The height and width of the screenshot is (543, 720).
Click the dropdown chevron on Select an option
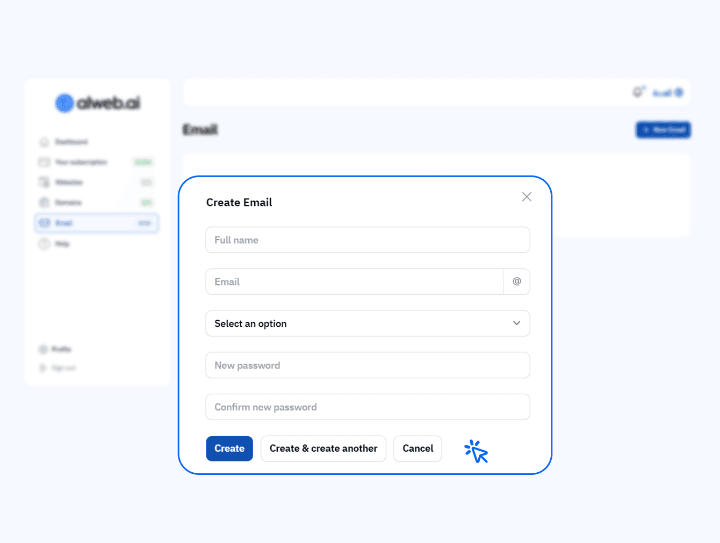coord(516,324)
